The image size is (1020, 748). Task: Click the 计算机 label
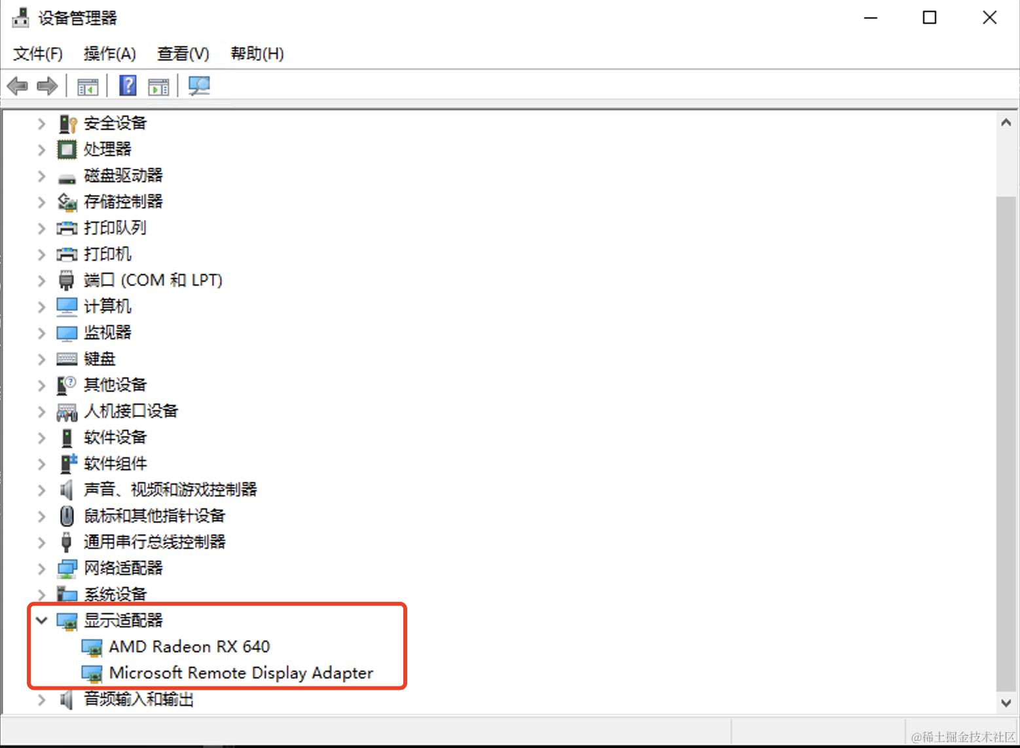click(x=107, y=306)
